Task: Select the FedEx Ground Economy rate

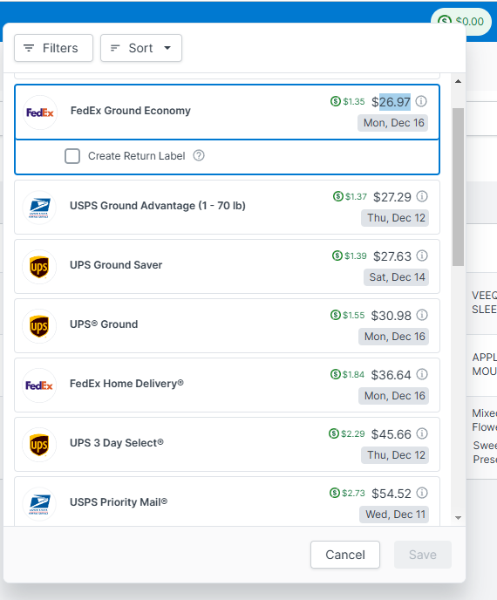Action: [227, 112]
